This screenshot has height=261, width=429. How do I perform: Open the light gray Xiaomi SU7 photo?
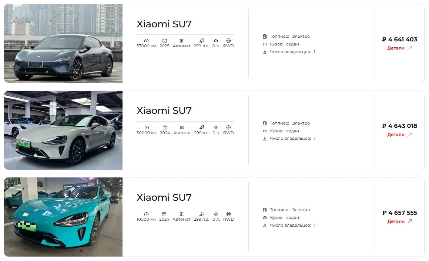pos(63,130)
